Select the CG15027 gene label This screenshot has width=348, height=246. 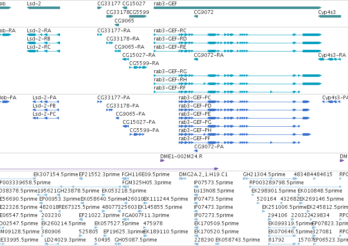point(134,4)
